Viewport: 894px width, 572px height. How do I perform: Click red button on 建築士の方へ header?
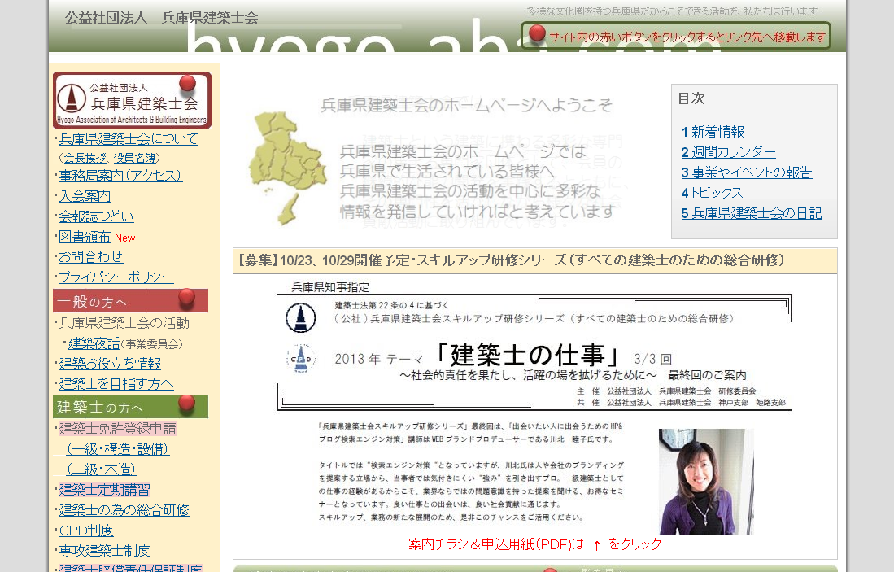pos(186,403)
